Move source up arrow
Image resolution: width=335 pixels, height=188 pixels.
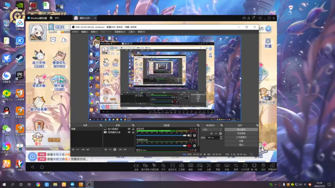120,150
